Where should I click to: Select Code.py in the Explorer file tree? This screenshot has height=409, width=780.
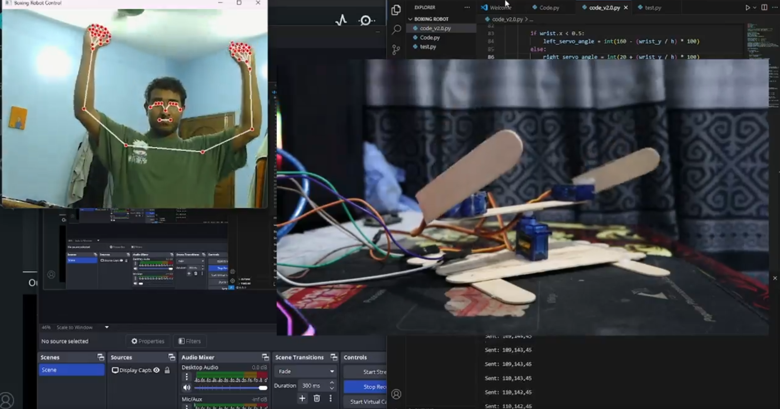tap(429, 37)
